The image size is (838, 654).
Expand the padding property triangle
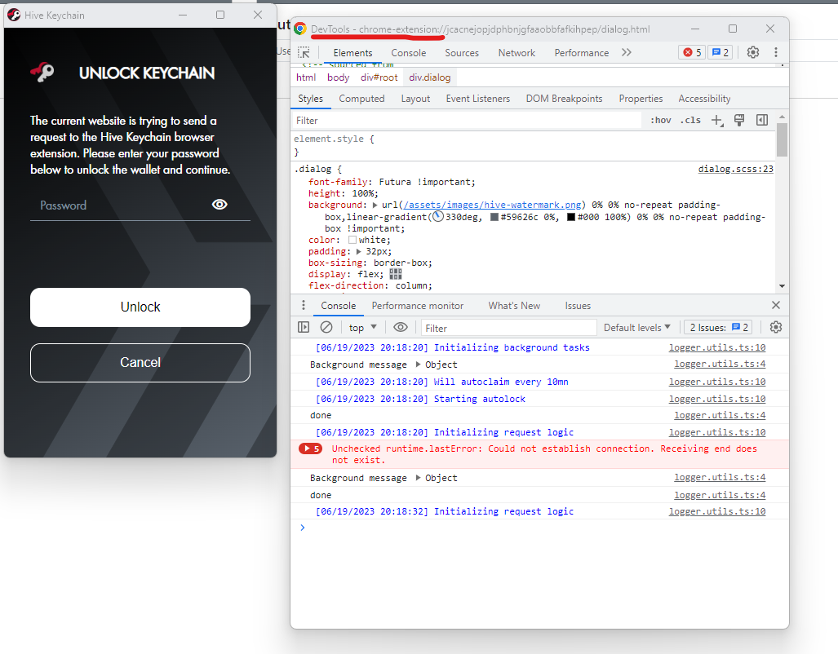click(358, 251)
